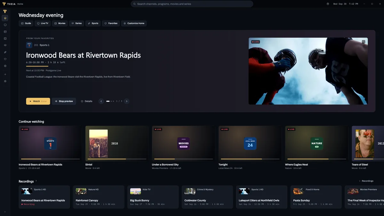
Task: Open the Guide tab
Action: pyautogui.click(x=26, y=23)
